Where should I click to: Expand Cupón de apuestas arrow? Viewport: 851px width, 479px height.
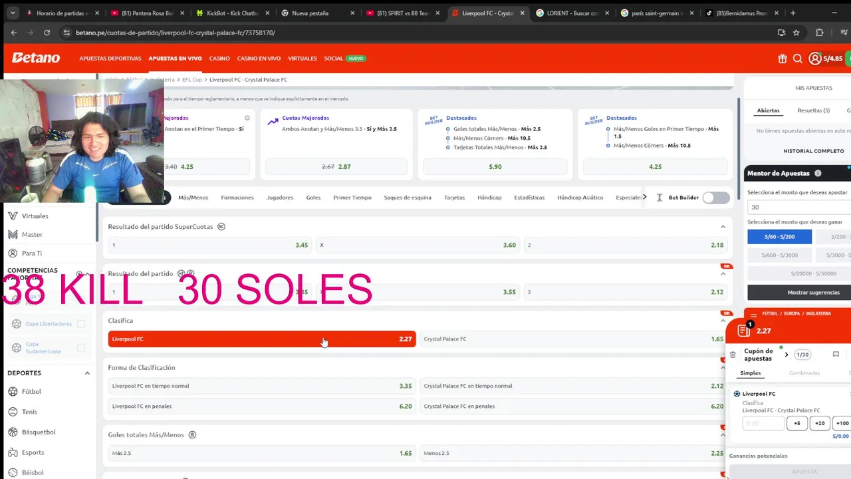tap(787, 355)
